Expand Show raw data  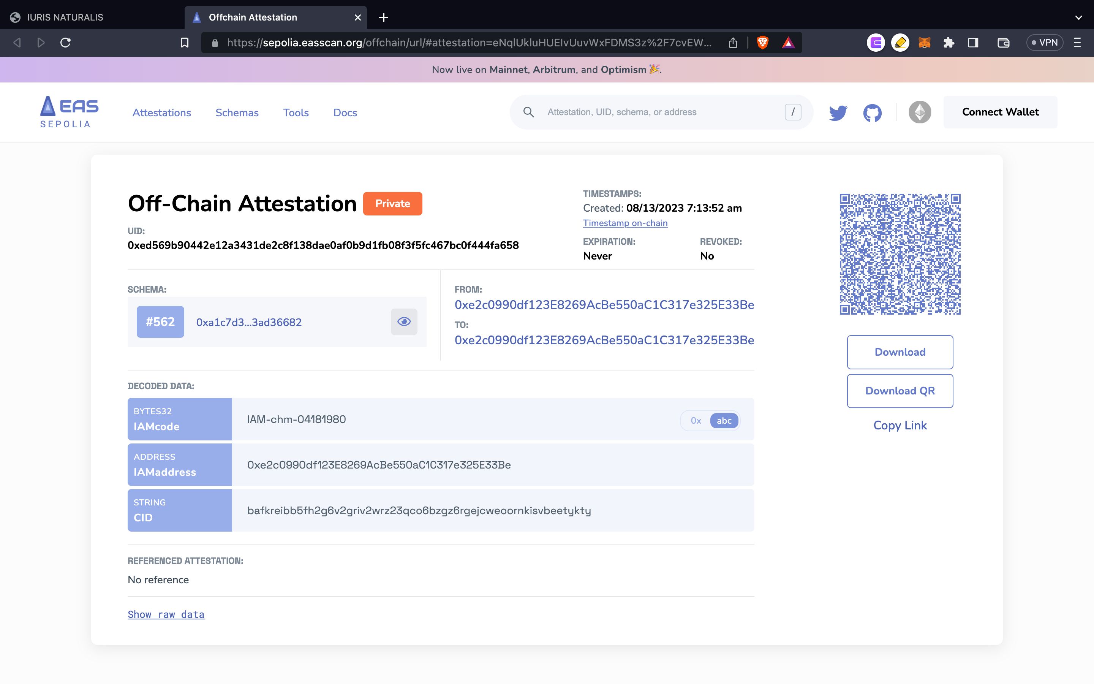pos(166,614)
